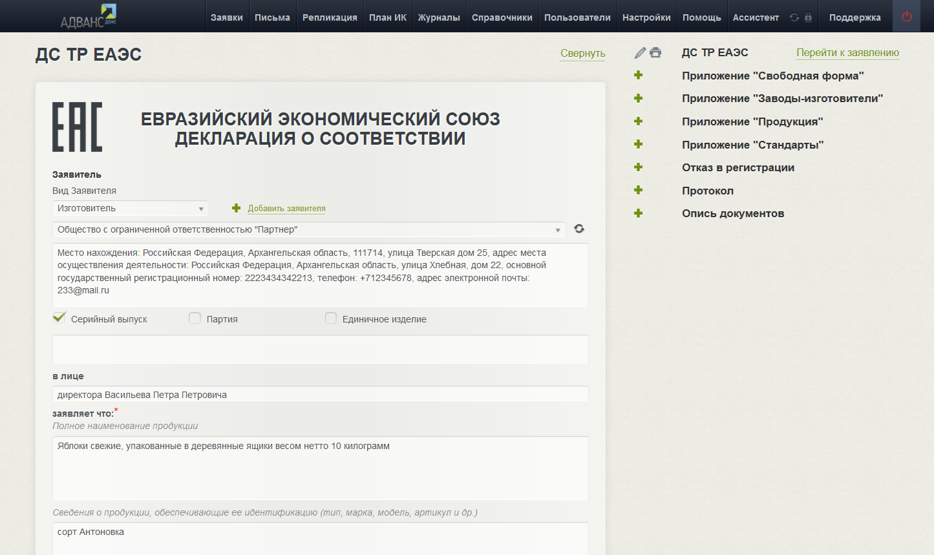Open the Журналы menu
This screenshot has height=555, width=934.
click(439, 17)
